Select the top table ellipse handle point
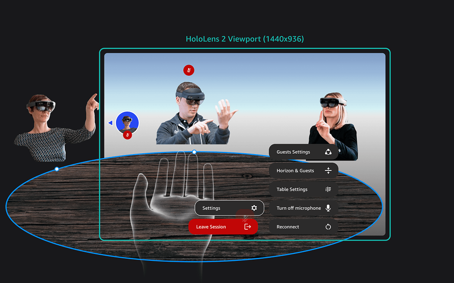The image size is (454, 283). (194, 152)
